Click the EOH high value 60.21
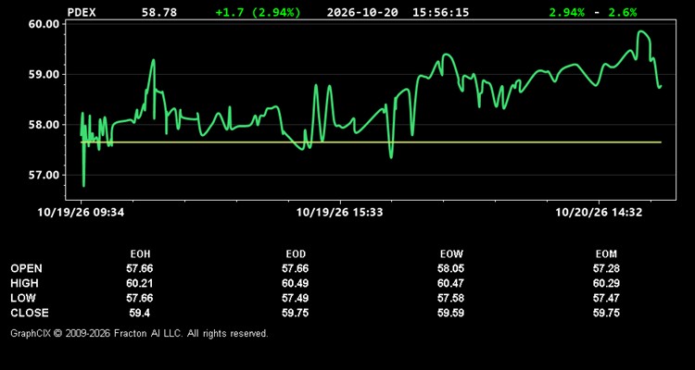The width and height of the screenshot is (695, 370). pos(140,283)
